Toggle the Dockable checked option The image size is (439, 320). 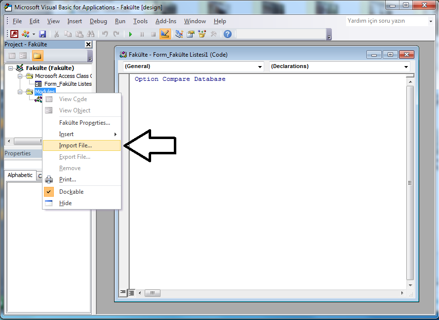tap(82, 192)
